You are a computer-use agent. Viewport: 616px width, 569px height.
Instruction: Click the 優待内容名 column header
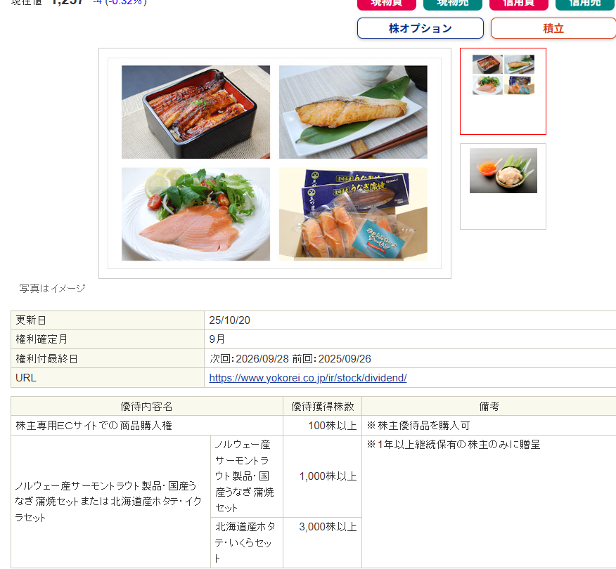[x=147, y=406]
